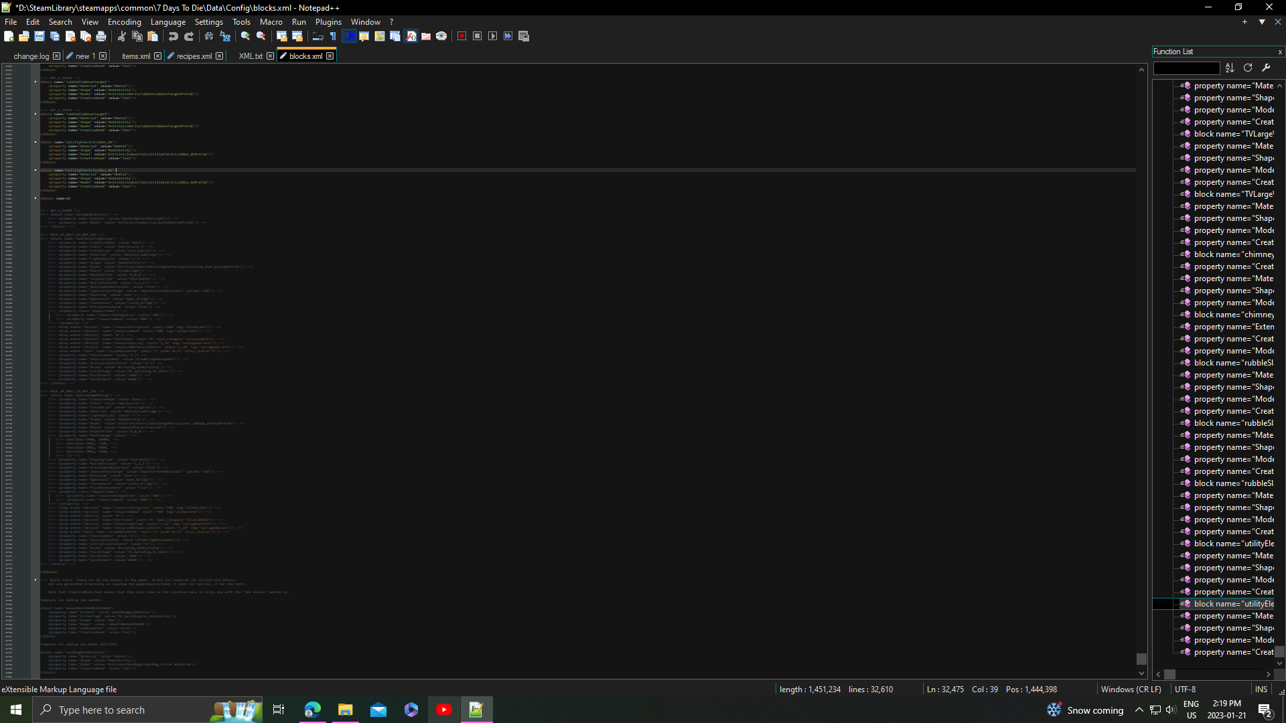
Task: Collapse the fold marker at the current line
Action: pyautogui.click(x=35, y=170)
